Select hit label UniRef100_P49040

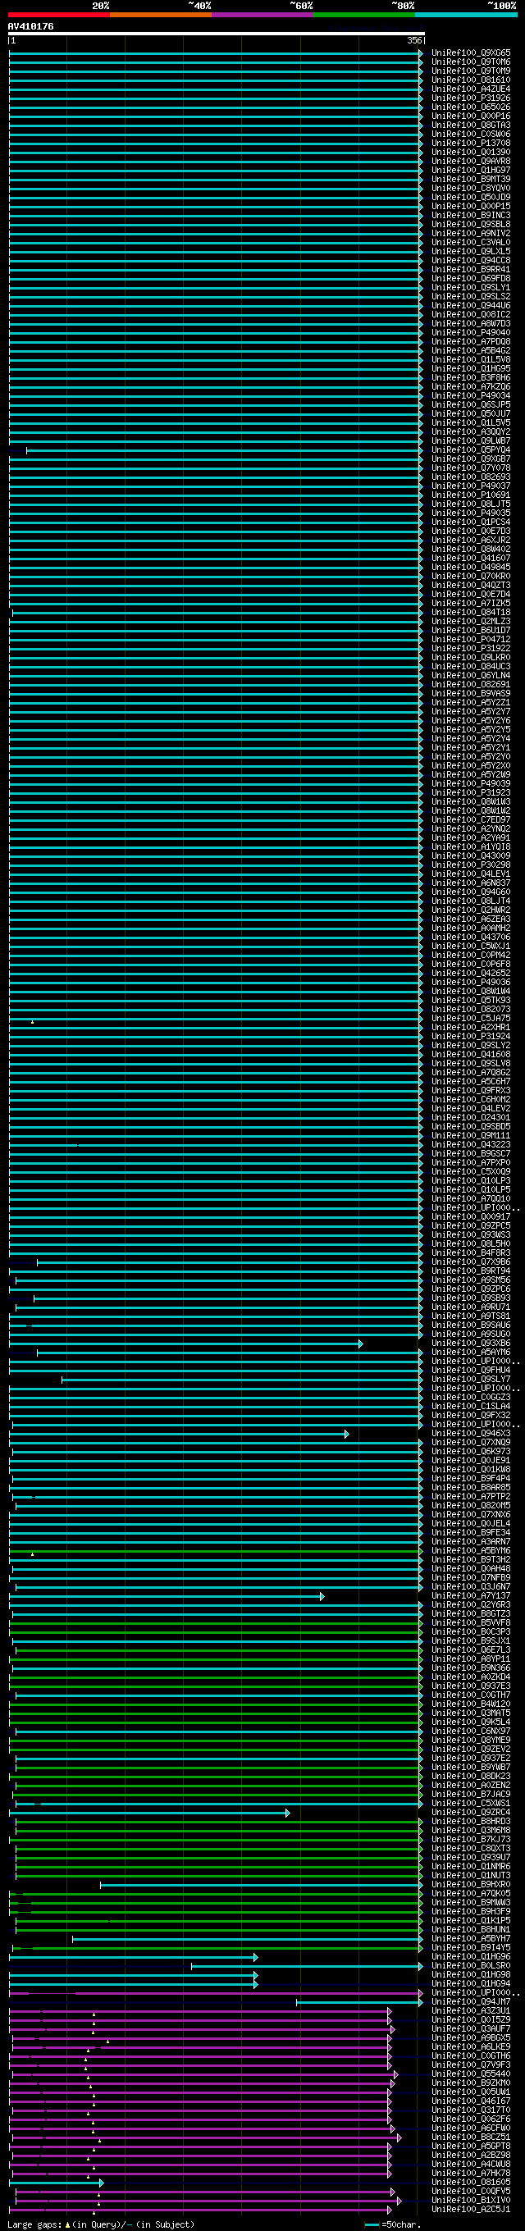pyautogui.click(x=472, y=332)
